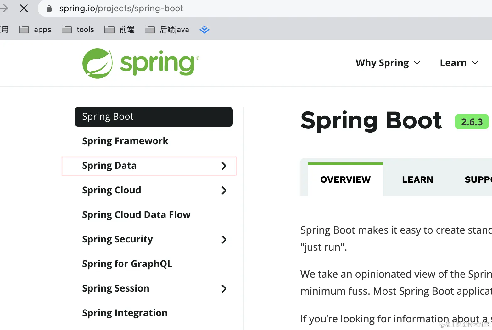Expand the Spring Security chevron
This screenshot has height=330, width=492.
pos(224,240)
